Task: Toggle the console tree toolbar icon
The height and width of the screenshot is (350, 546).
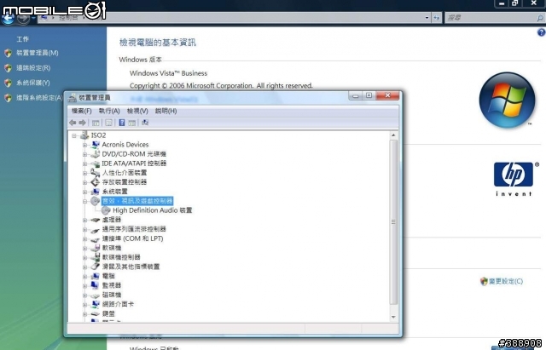Action: [96, 123]
